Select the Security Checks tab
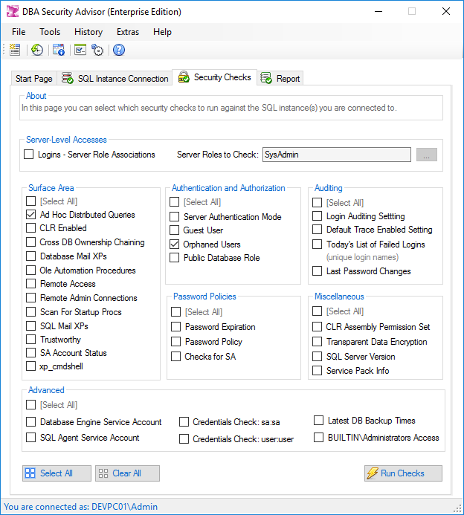Image resolution: width=464 pixels, height=515 pixels. (x=214, y=77)
